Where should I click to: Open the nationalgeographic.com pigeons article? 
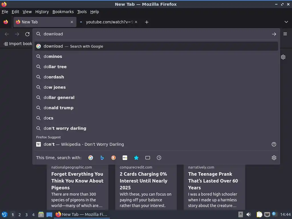pyautogui.click(x=78, y=187)
